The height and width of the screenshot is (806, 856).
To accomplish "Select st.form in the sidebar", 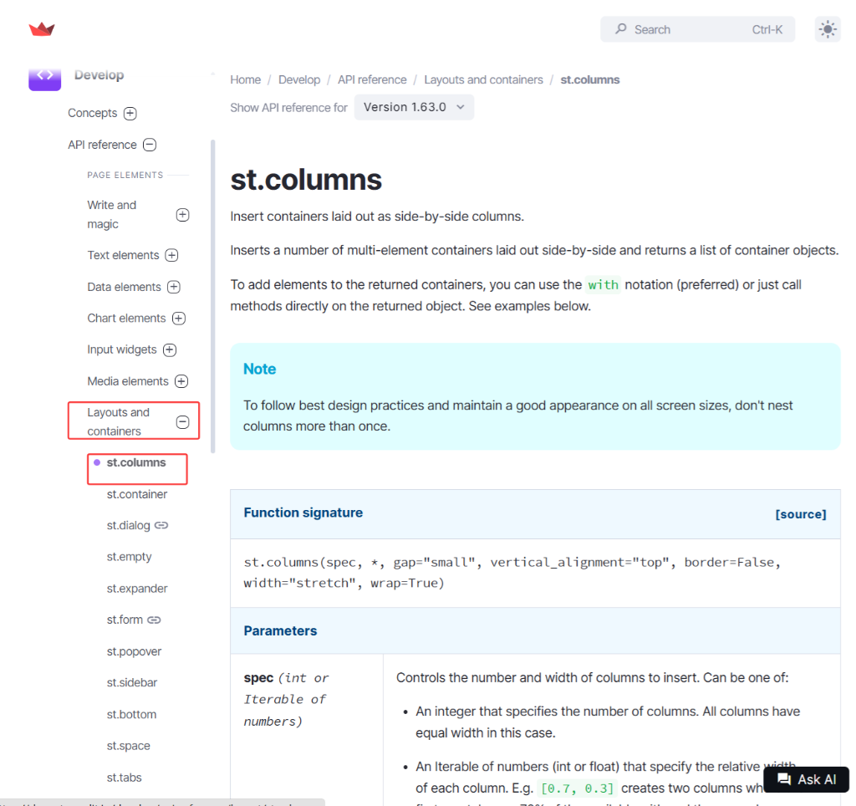I will pos(125,620).
